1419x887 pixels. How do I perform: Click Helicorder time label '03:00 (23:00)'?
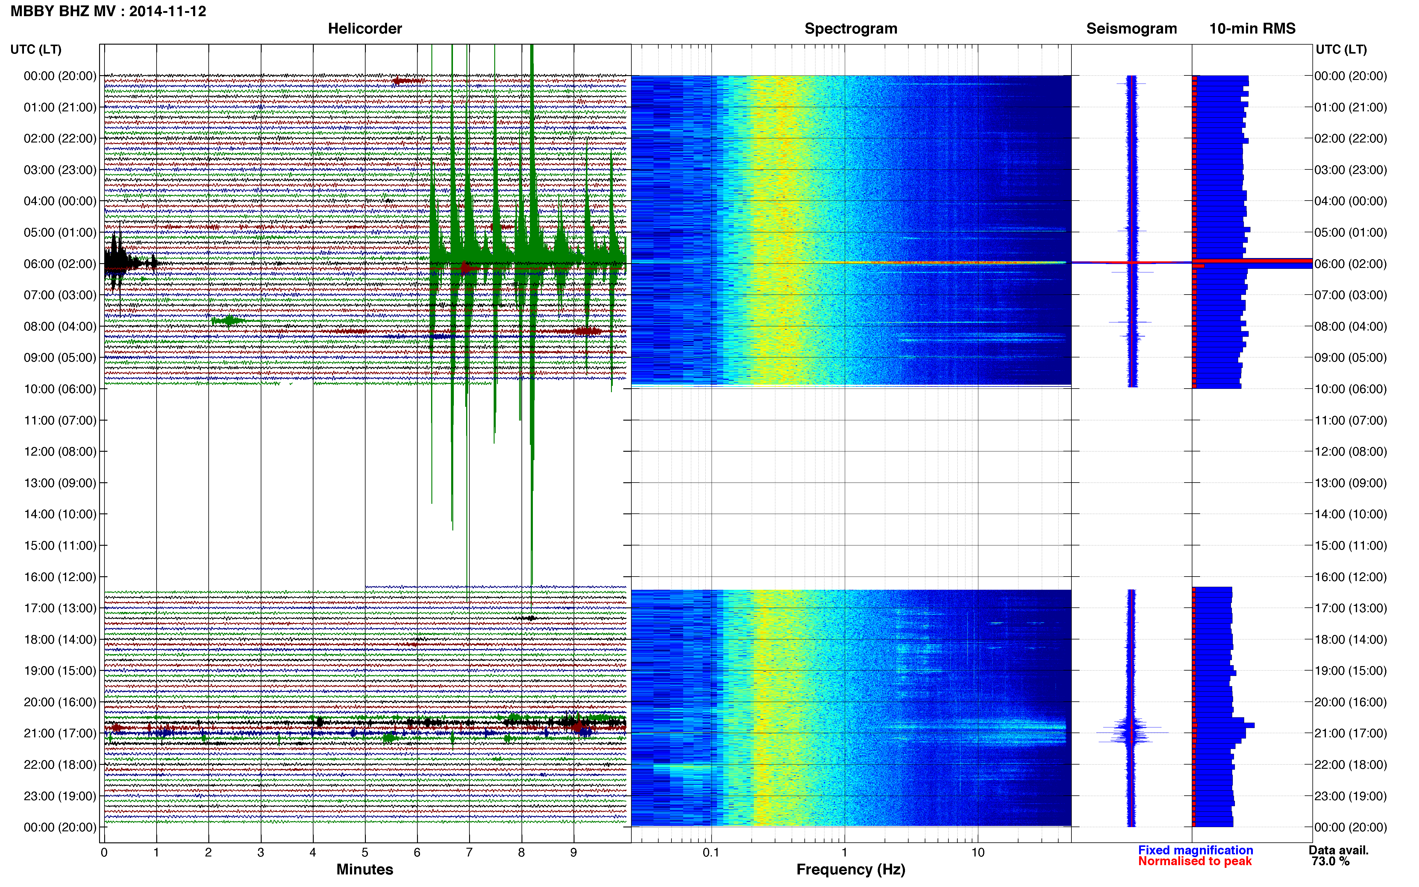(60, 170)
